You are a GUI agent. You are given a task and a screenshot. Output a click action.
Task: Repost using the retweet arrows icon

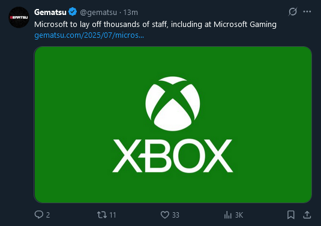(x=102, y=215)
